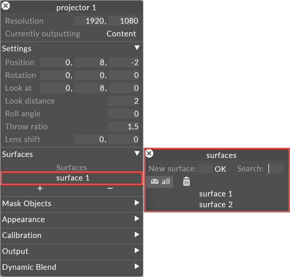
Task: Expand the Appearance section
Action: point(137,219)
